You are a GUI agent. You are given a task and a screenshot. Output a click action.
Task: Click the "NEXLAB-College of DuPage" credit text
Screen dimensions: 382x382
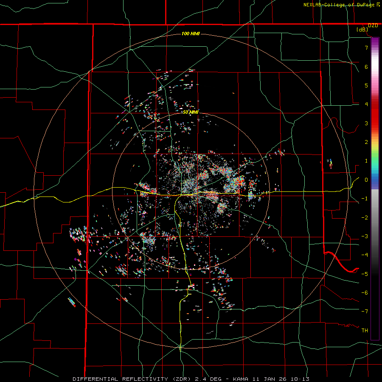click(339, 5)
